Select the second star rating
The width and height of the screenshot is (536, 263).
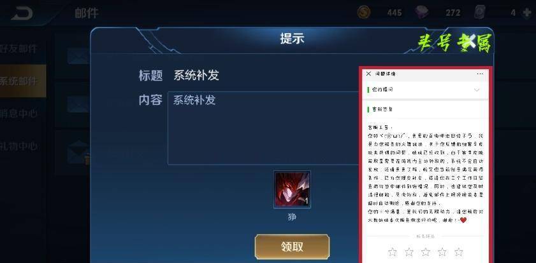click(x=409, y=252)
